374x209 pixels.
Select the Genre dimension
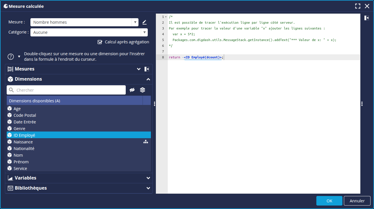[19, 129]
